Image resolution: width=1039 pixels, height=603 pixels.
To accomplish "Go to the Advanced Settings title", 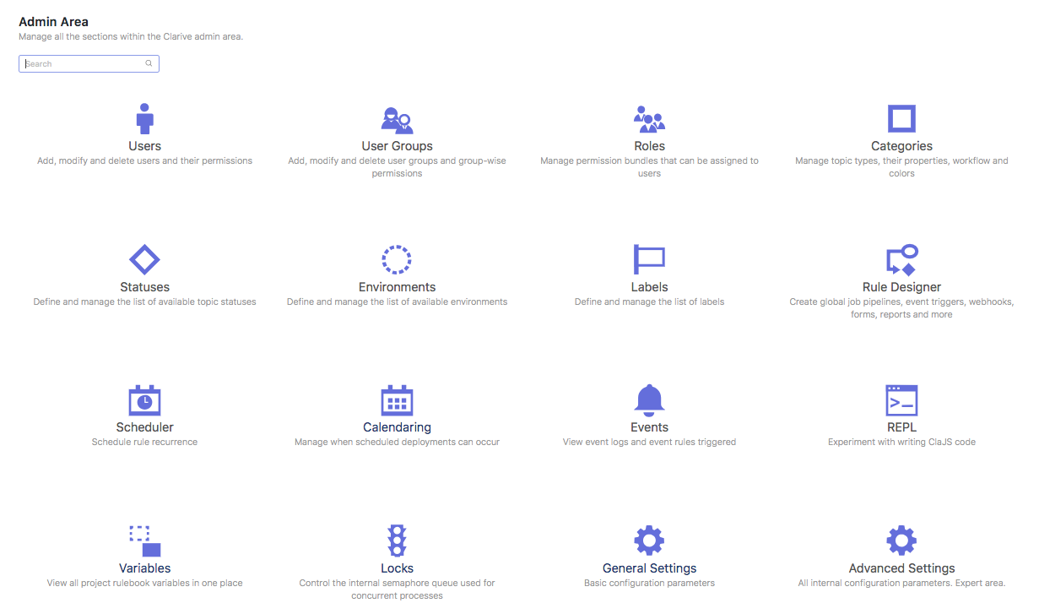I will 901,568.
